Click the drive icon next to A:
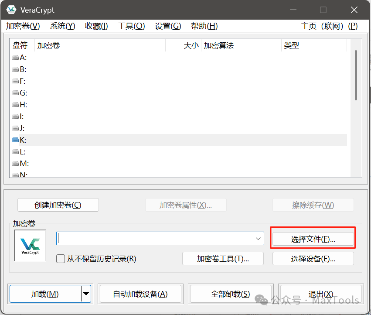This screenshot has width=371, height=315. [15, 58]
